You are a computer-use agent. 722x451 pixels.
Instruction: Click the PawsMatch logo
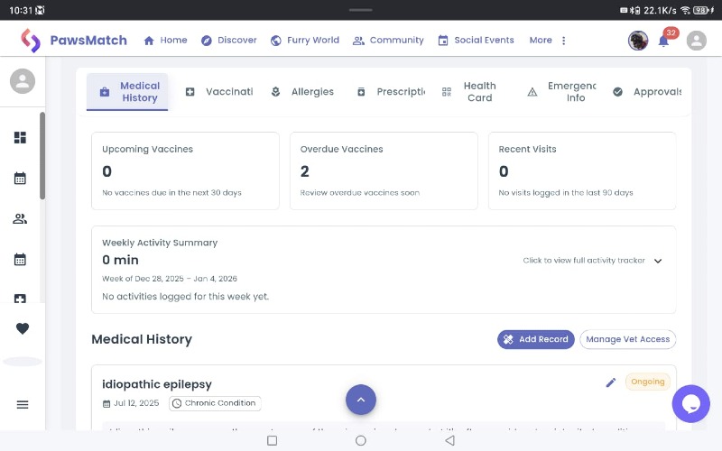(74, 41)
